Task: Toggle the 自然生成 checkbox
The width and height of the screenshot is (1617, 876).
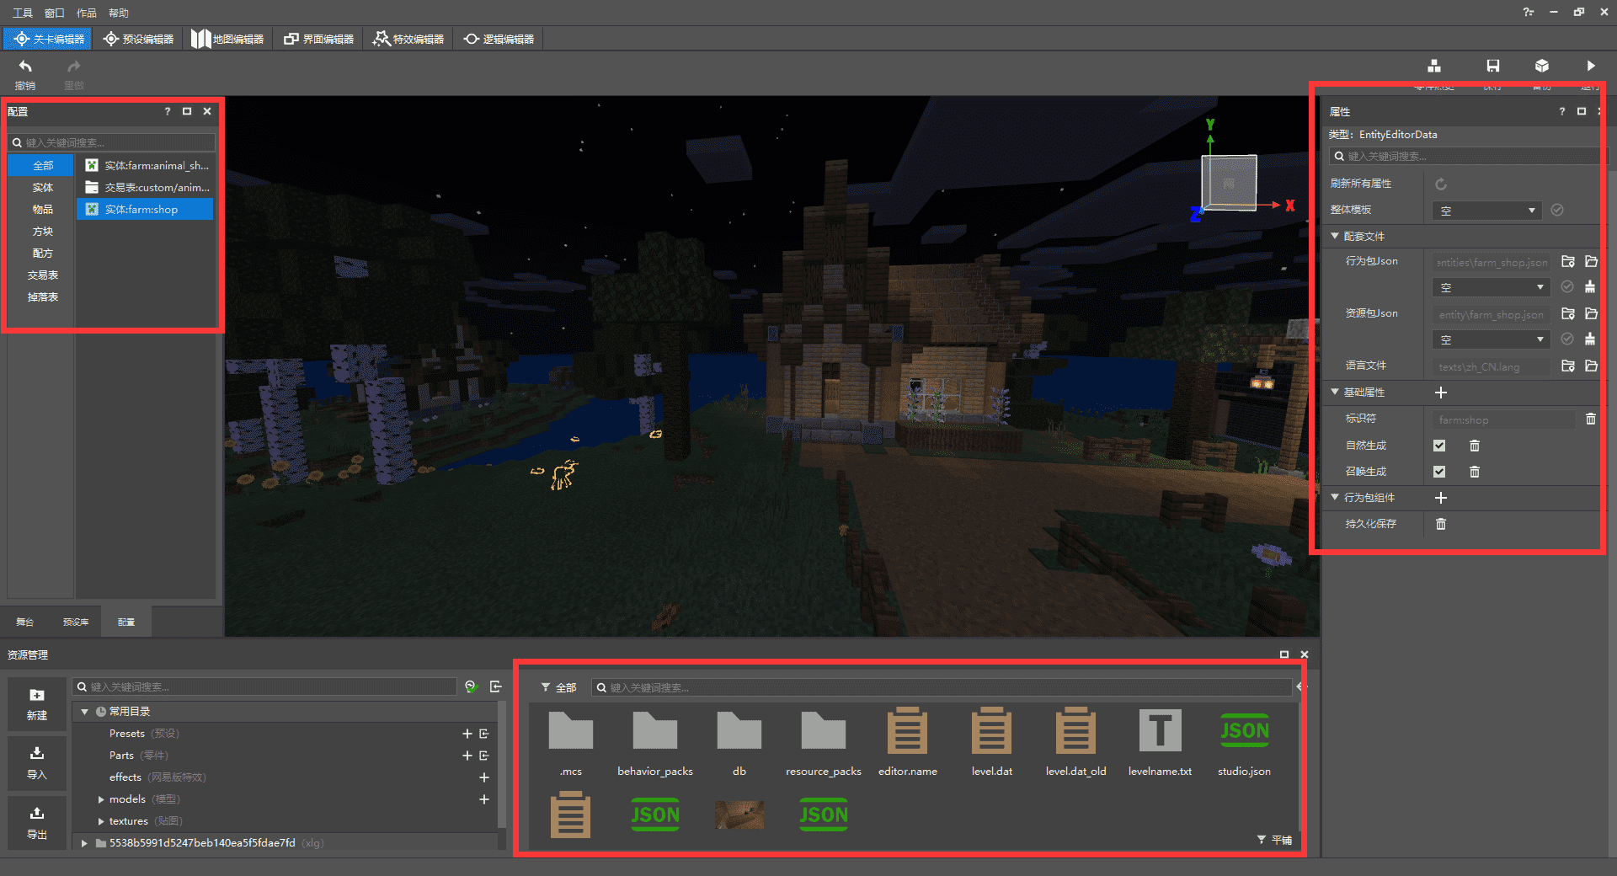Action: pos(1439,446)
